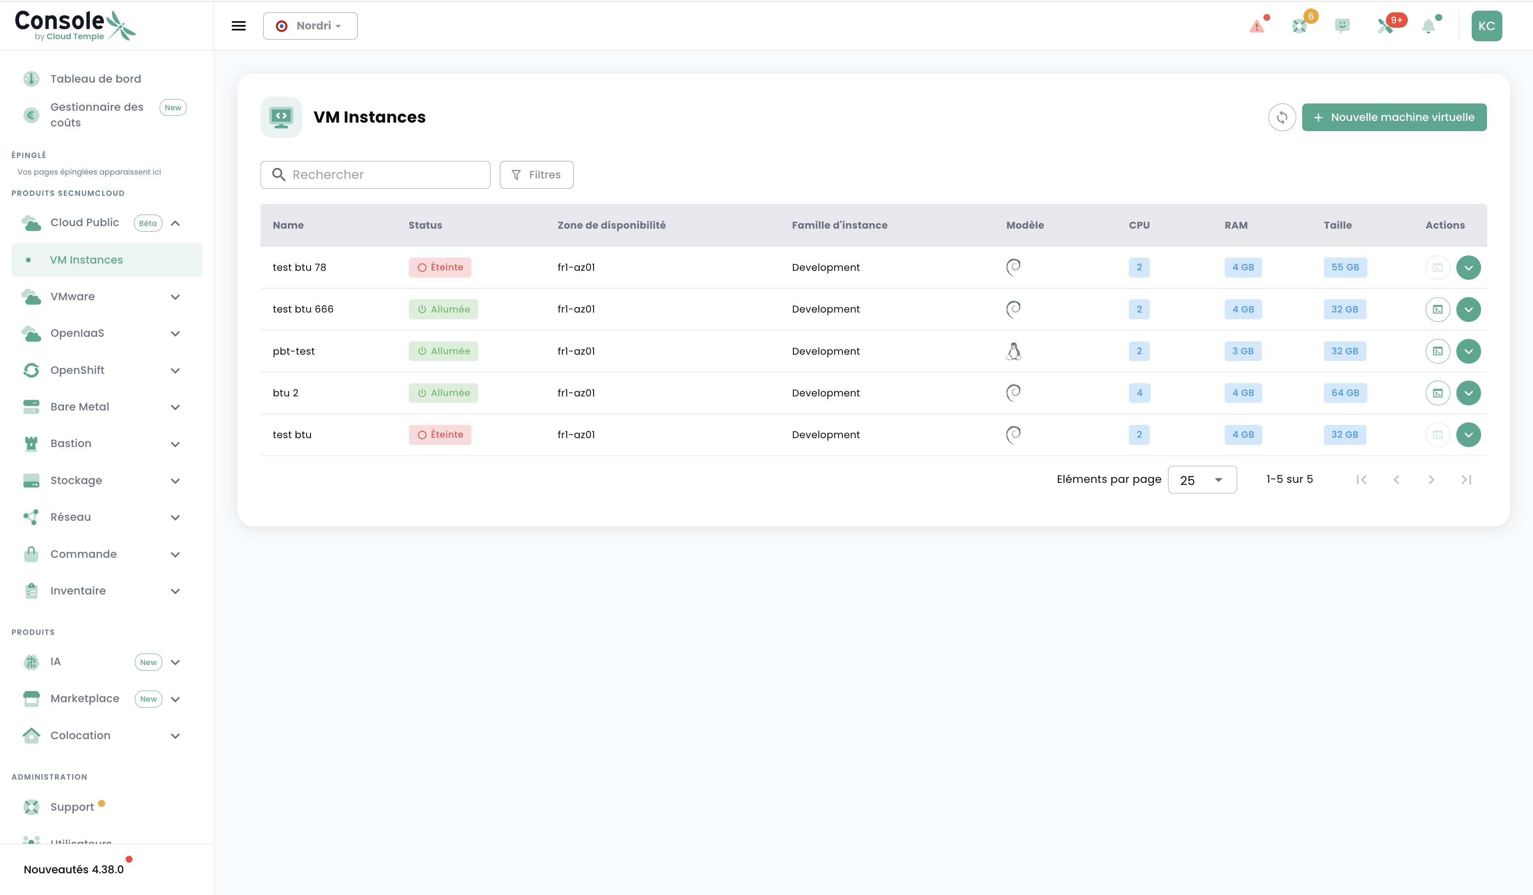Image resolution: width=1533 pixels, height=895 pixels.
Task: Click the Allumée status of pbt-test
Action: pyautogui.click(x=443, y=351)
